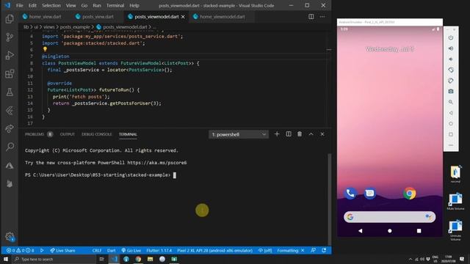Select Pixel 2 XL API 28 device status item
The width and height of the screenshot is (470, 264).
click(x=214, y=250)
